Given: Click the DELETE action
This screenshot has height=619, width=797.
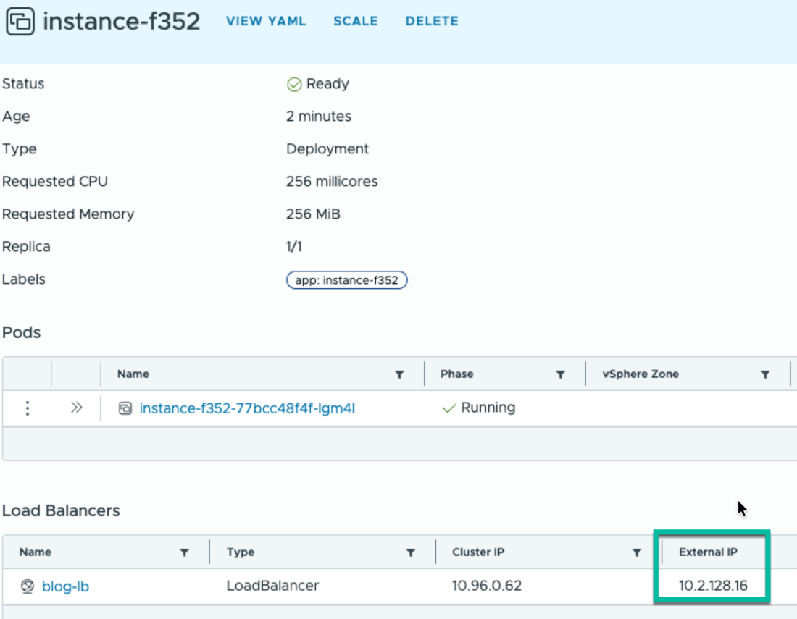Looking at the screenshot, I should [x=432, y=21].
